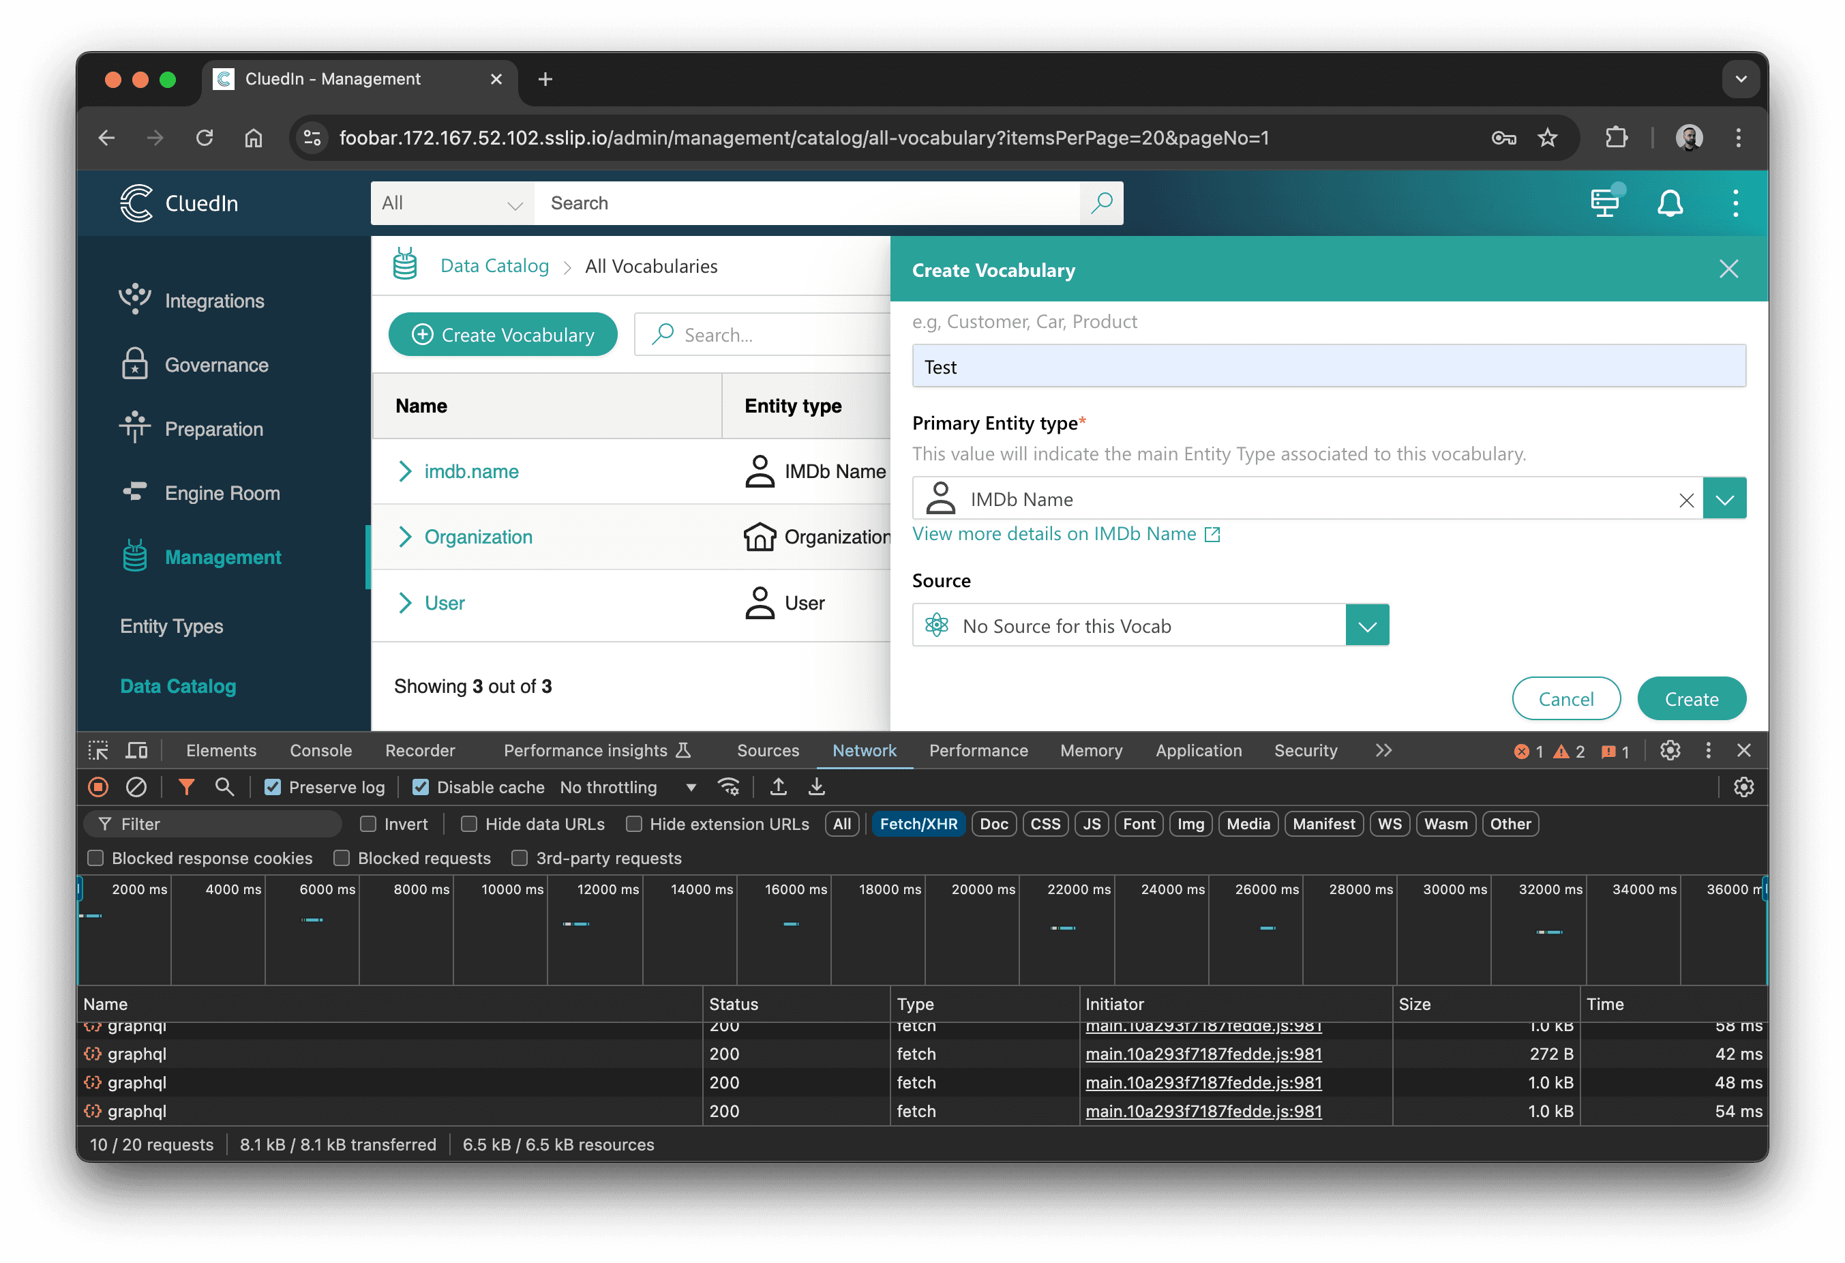1845x1263 pixels.
Task: Click the CluedIn logo in header
Action: pyautogui.click(x=179, y=203)
